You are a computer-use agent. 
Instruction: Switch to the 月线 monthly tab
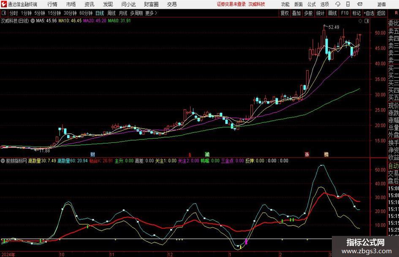click(123, 13)
